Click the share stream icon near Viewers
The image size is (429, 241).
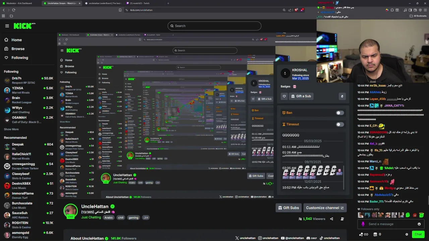331,219
